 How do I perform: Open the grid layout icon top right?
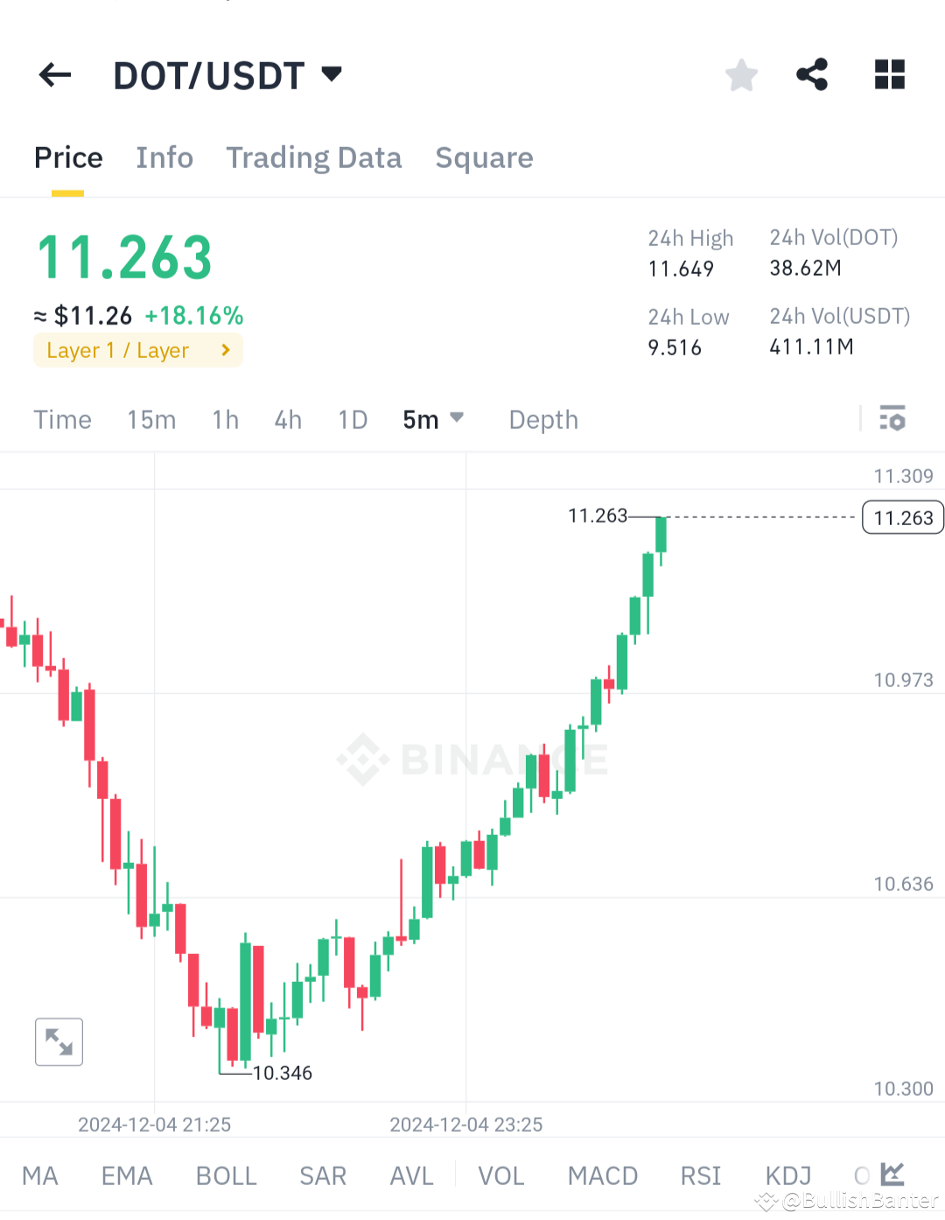tap(889, 75)
